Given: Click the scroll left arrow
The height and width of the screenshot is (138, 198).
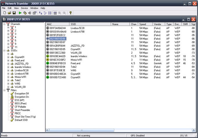Looking at the screenshot, I should [47, 130].
